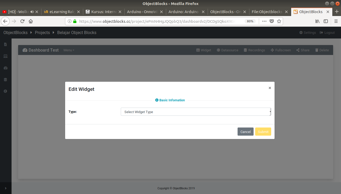Close the Kursus: Interne tab
This screenshot has width=341, height=194.
(x=120, y=12)
